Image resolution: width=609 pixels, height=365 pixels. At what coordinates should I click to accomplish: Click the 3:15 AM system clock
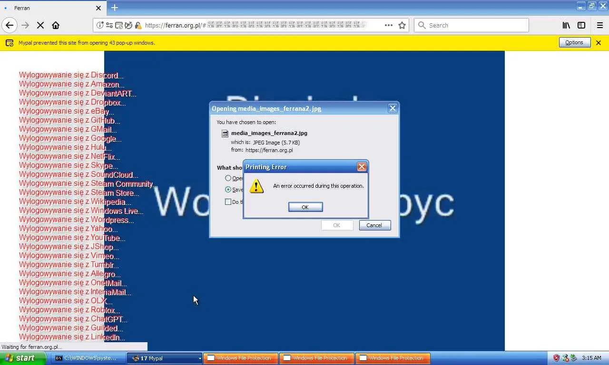point(591,358)
